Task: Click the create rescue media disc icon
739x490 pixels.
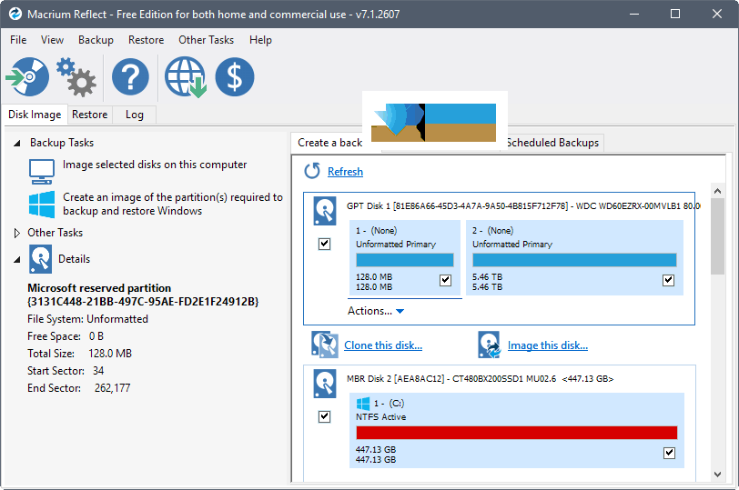Action: click(x=27, y=76)
